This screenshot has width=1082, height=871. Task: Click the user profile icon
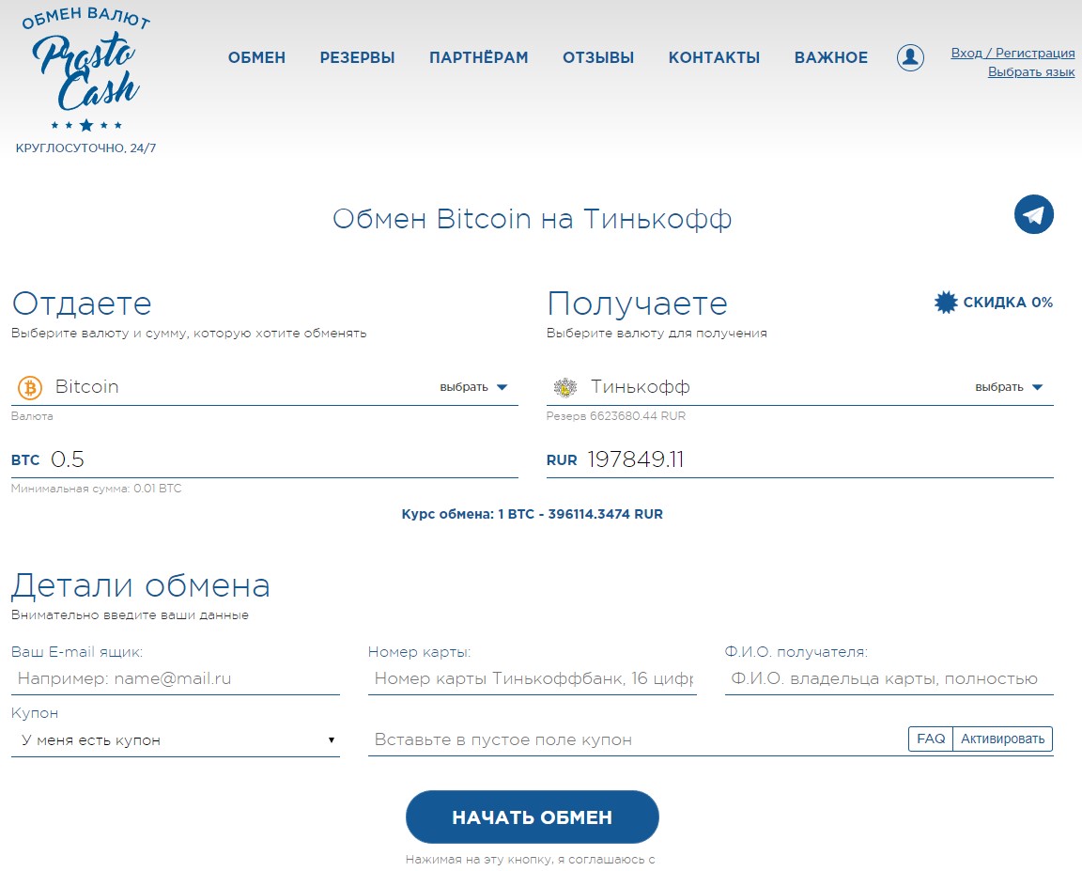pyautogui.click(x=909, y=57)
